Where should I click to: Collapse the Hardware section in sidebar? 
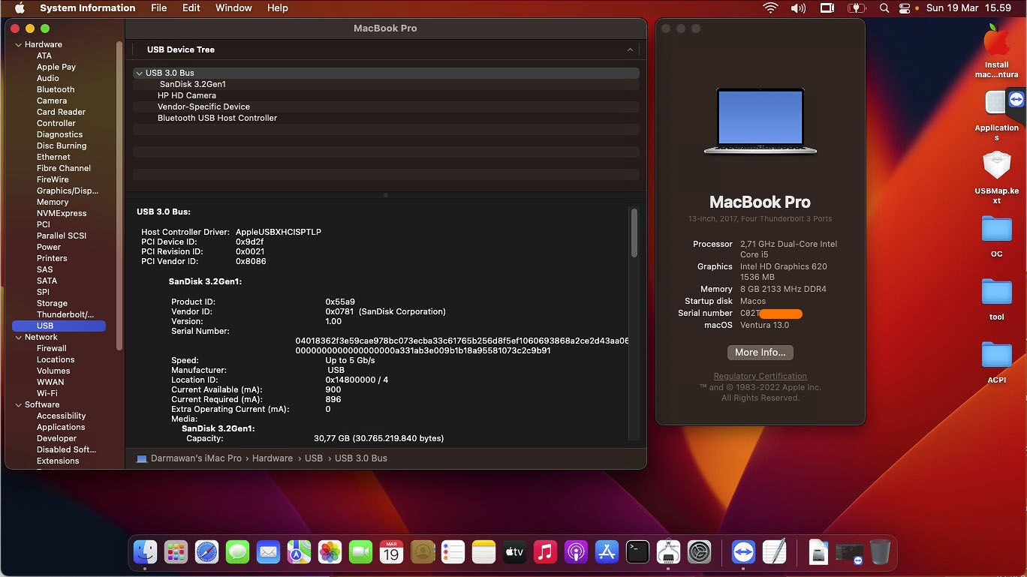click(19, 45)
